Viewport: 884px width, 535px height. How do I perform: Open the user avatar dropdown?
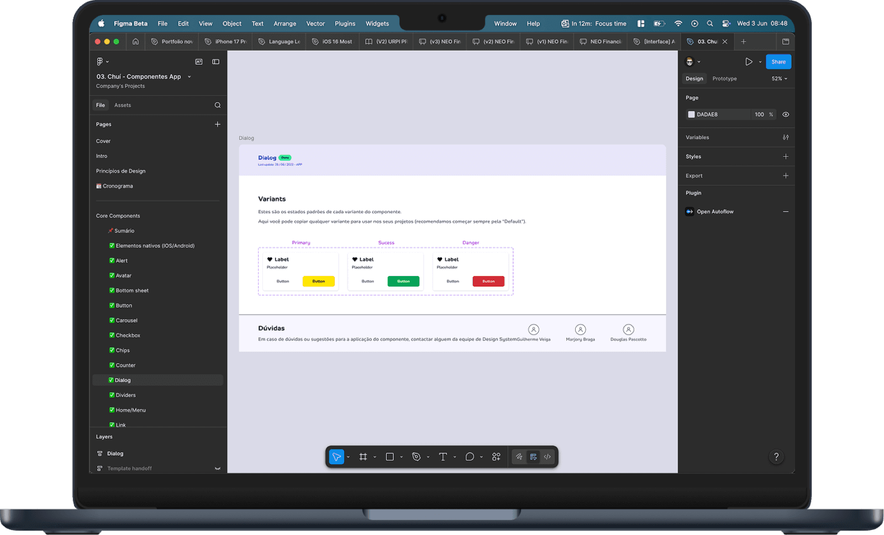coord(693,62)
